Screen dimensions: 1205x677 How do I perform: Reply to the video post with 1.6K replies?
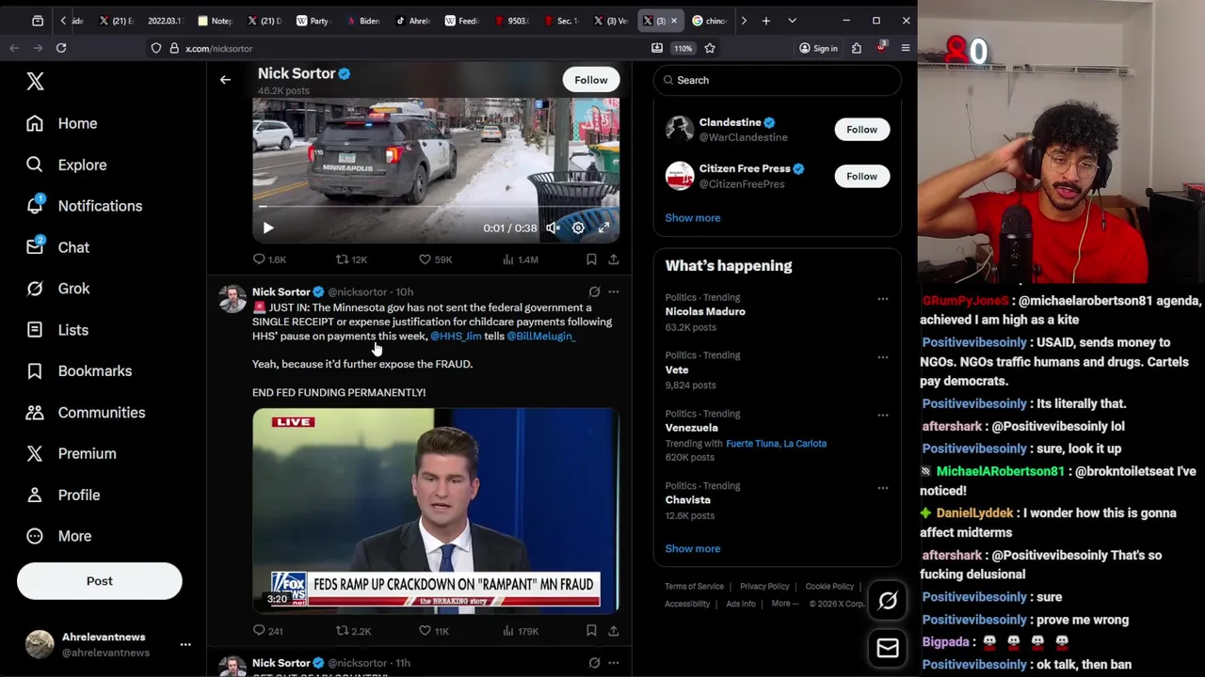click(x=268, y=260)
